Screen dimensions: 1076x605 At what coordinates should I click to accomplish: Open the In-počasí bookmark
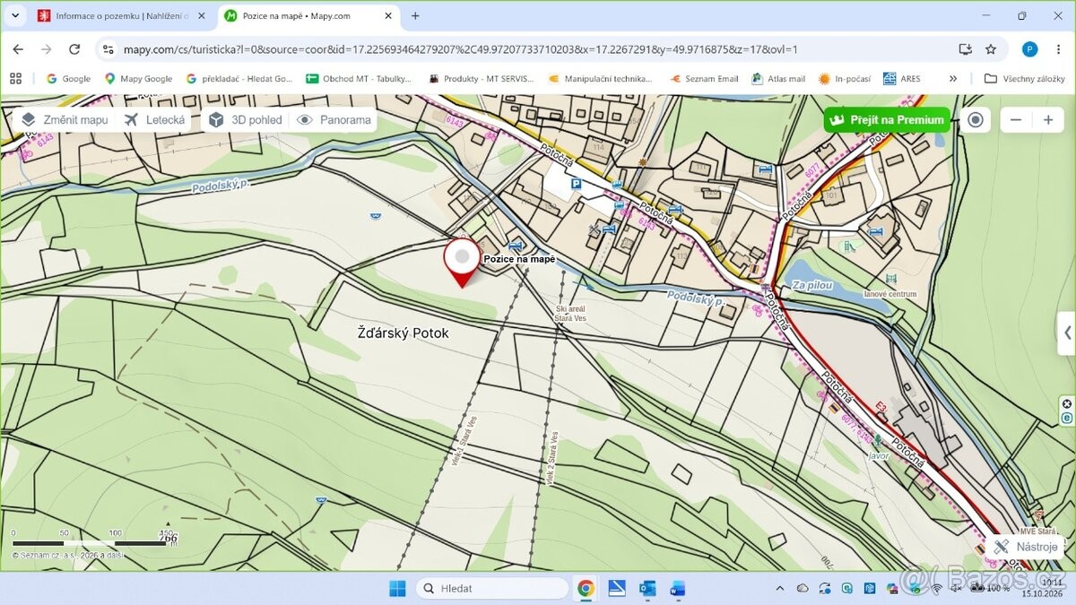pyautogui.click(x=845, y=79)
